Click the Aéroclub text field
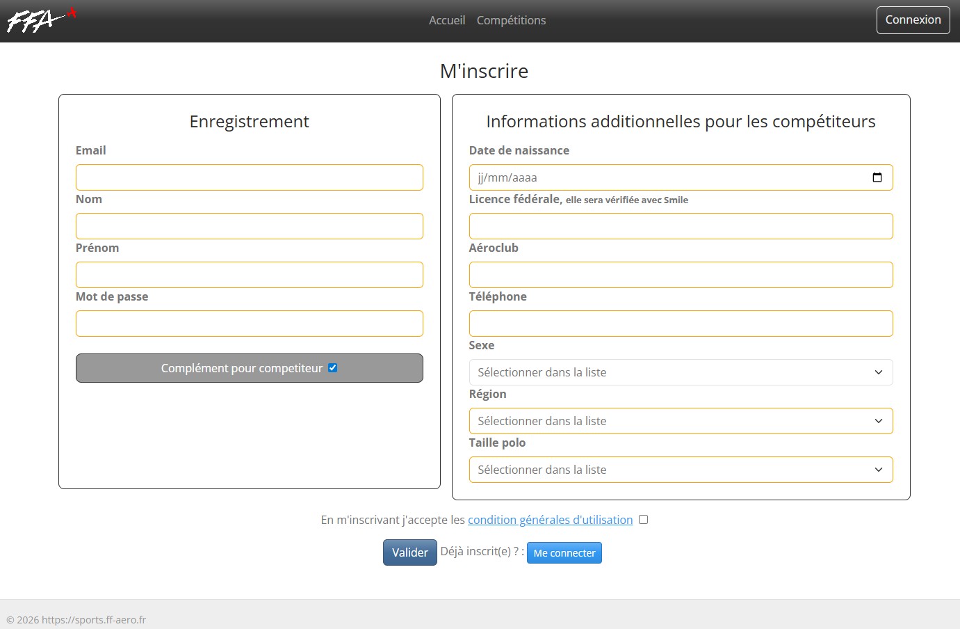This screenshot has height=629, width=960. coord(680,275)
